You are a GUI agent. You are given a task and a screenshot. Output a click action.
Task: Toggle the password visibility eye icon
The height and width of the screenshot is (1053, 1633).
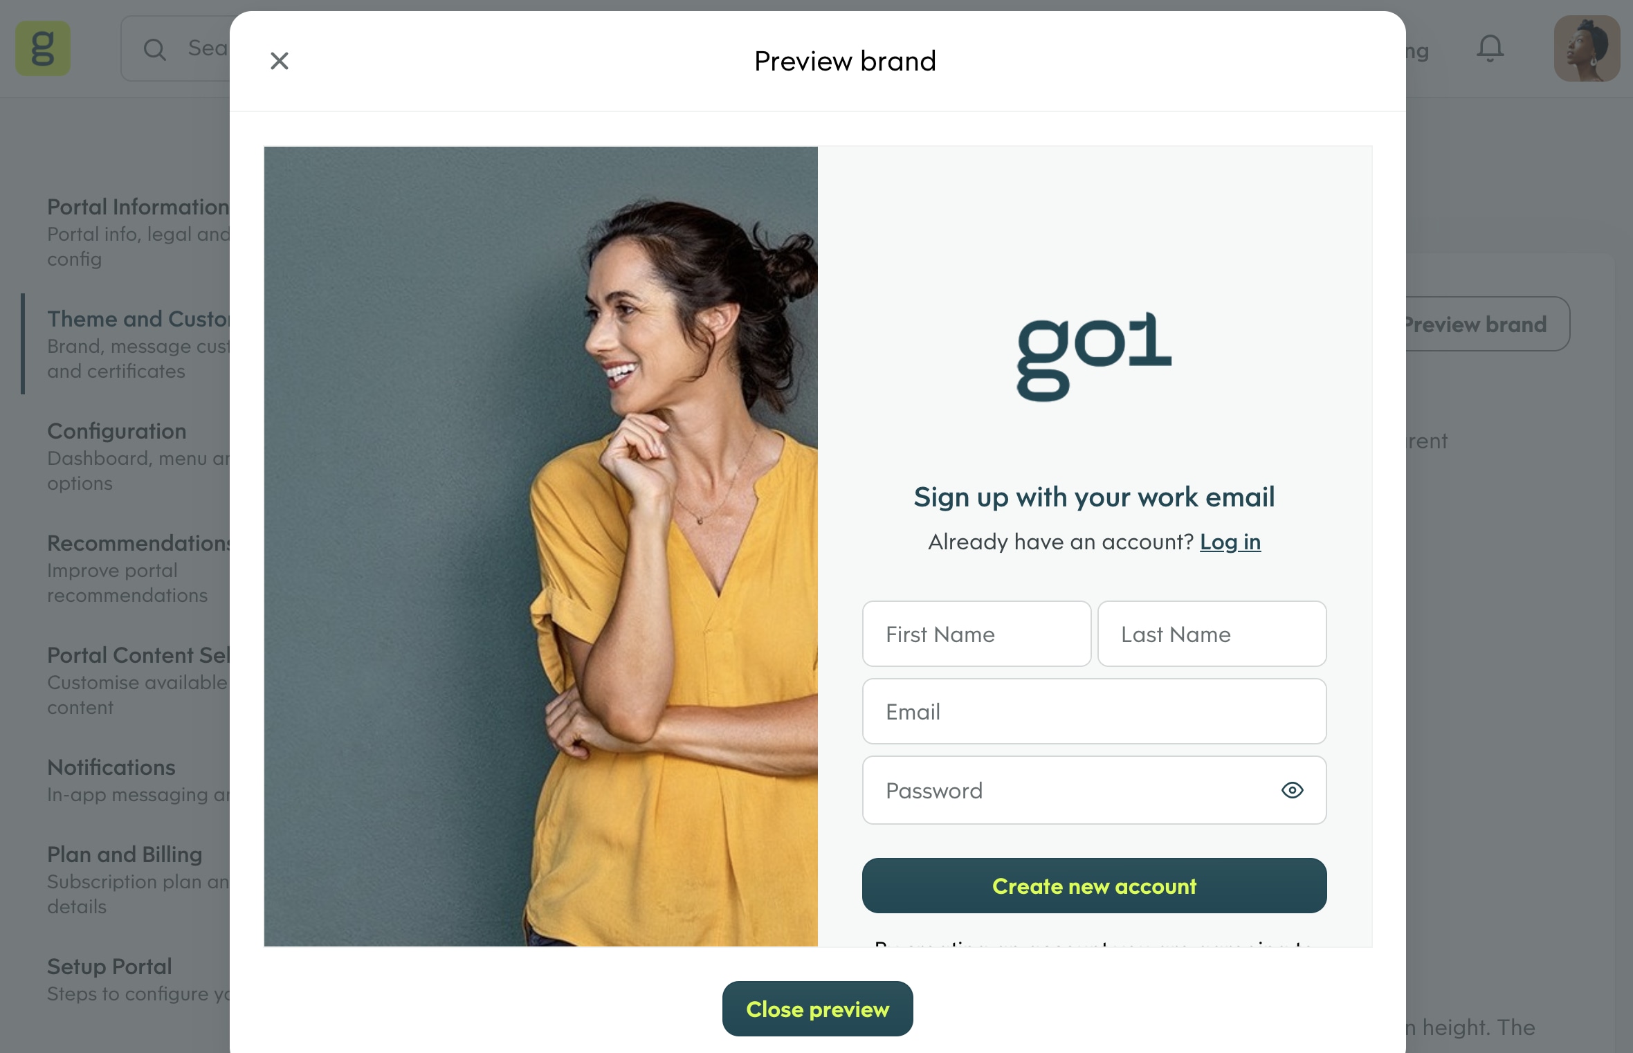[x=1291, y=790]
